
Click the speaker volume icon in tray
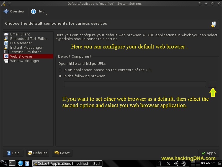(176, 163)
